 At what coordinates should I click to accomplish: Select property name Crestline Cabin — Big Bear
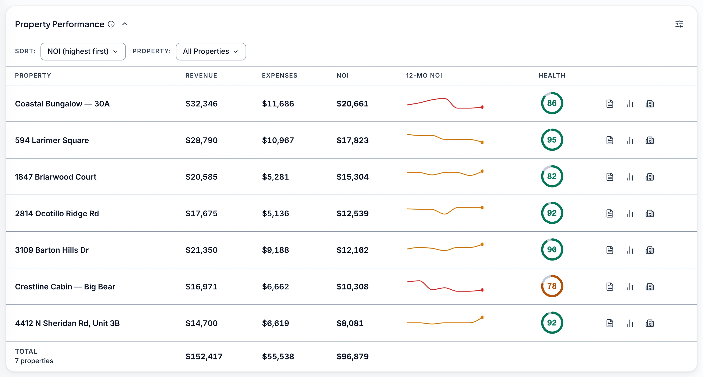[65, 286]
